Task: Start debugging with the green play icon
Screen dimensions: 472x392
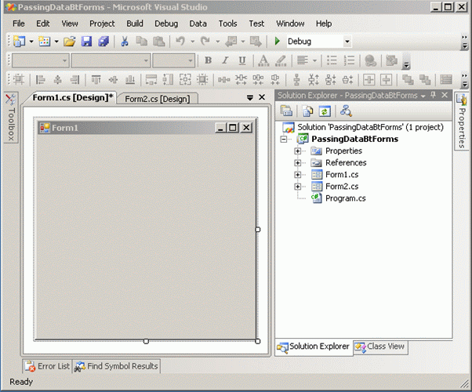Action: click(x=278, y=42)
